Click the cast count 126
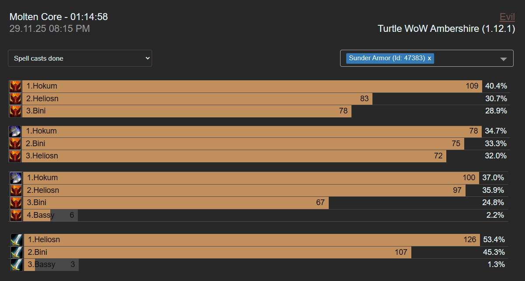The width and height of the screenshot is (525, 281). [x=470, y=240]
